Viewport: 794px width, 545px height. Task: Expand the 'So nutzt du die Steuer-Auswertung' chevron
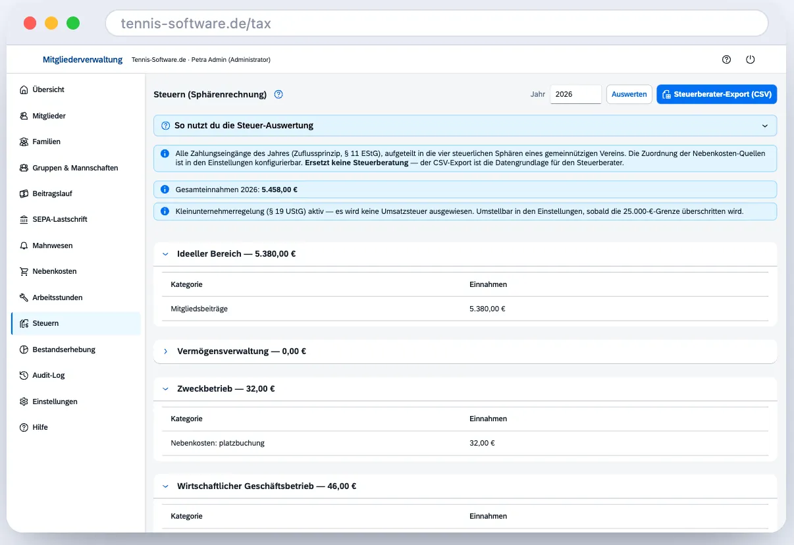pos(765,126)
